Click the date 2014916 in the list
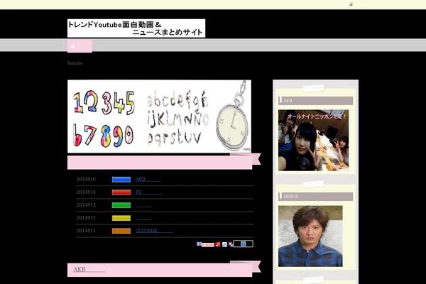Viewport: 426px width, 284px height. (x=86, y=180)
